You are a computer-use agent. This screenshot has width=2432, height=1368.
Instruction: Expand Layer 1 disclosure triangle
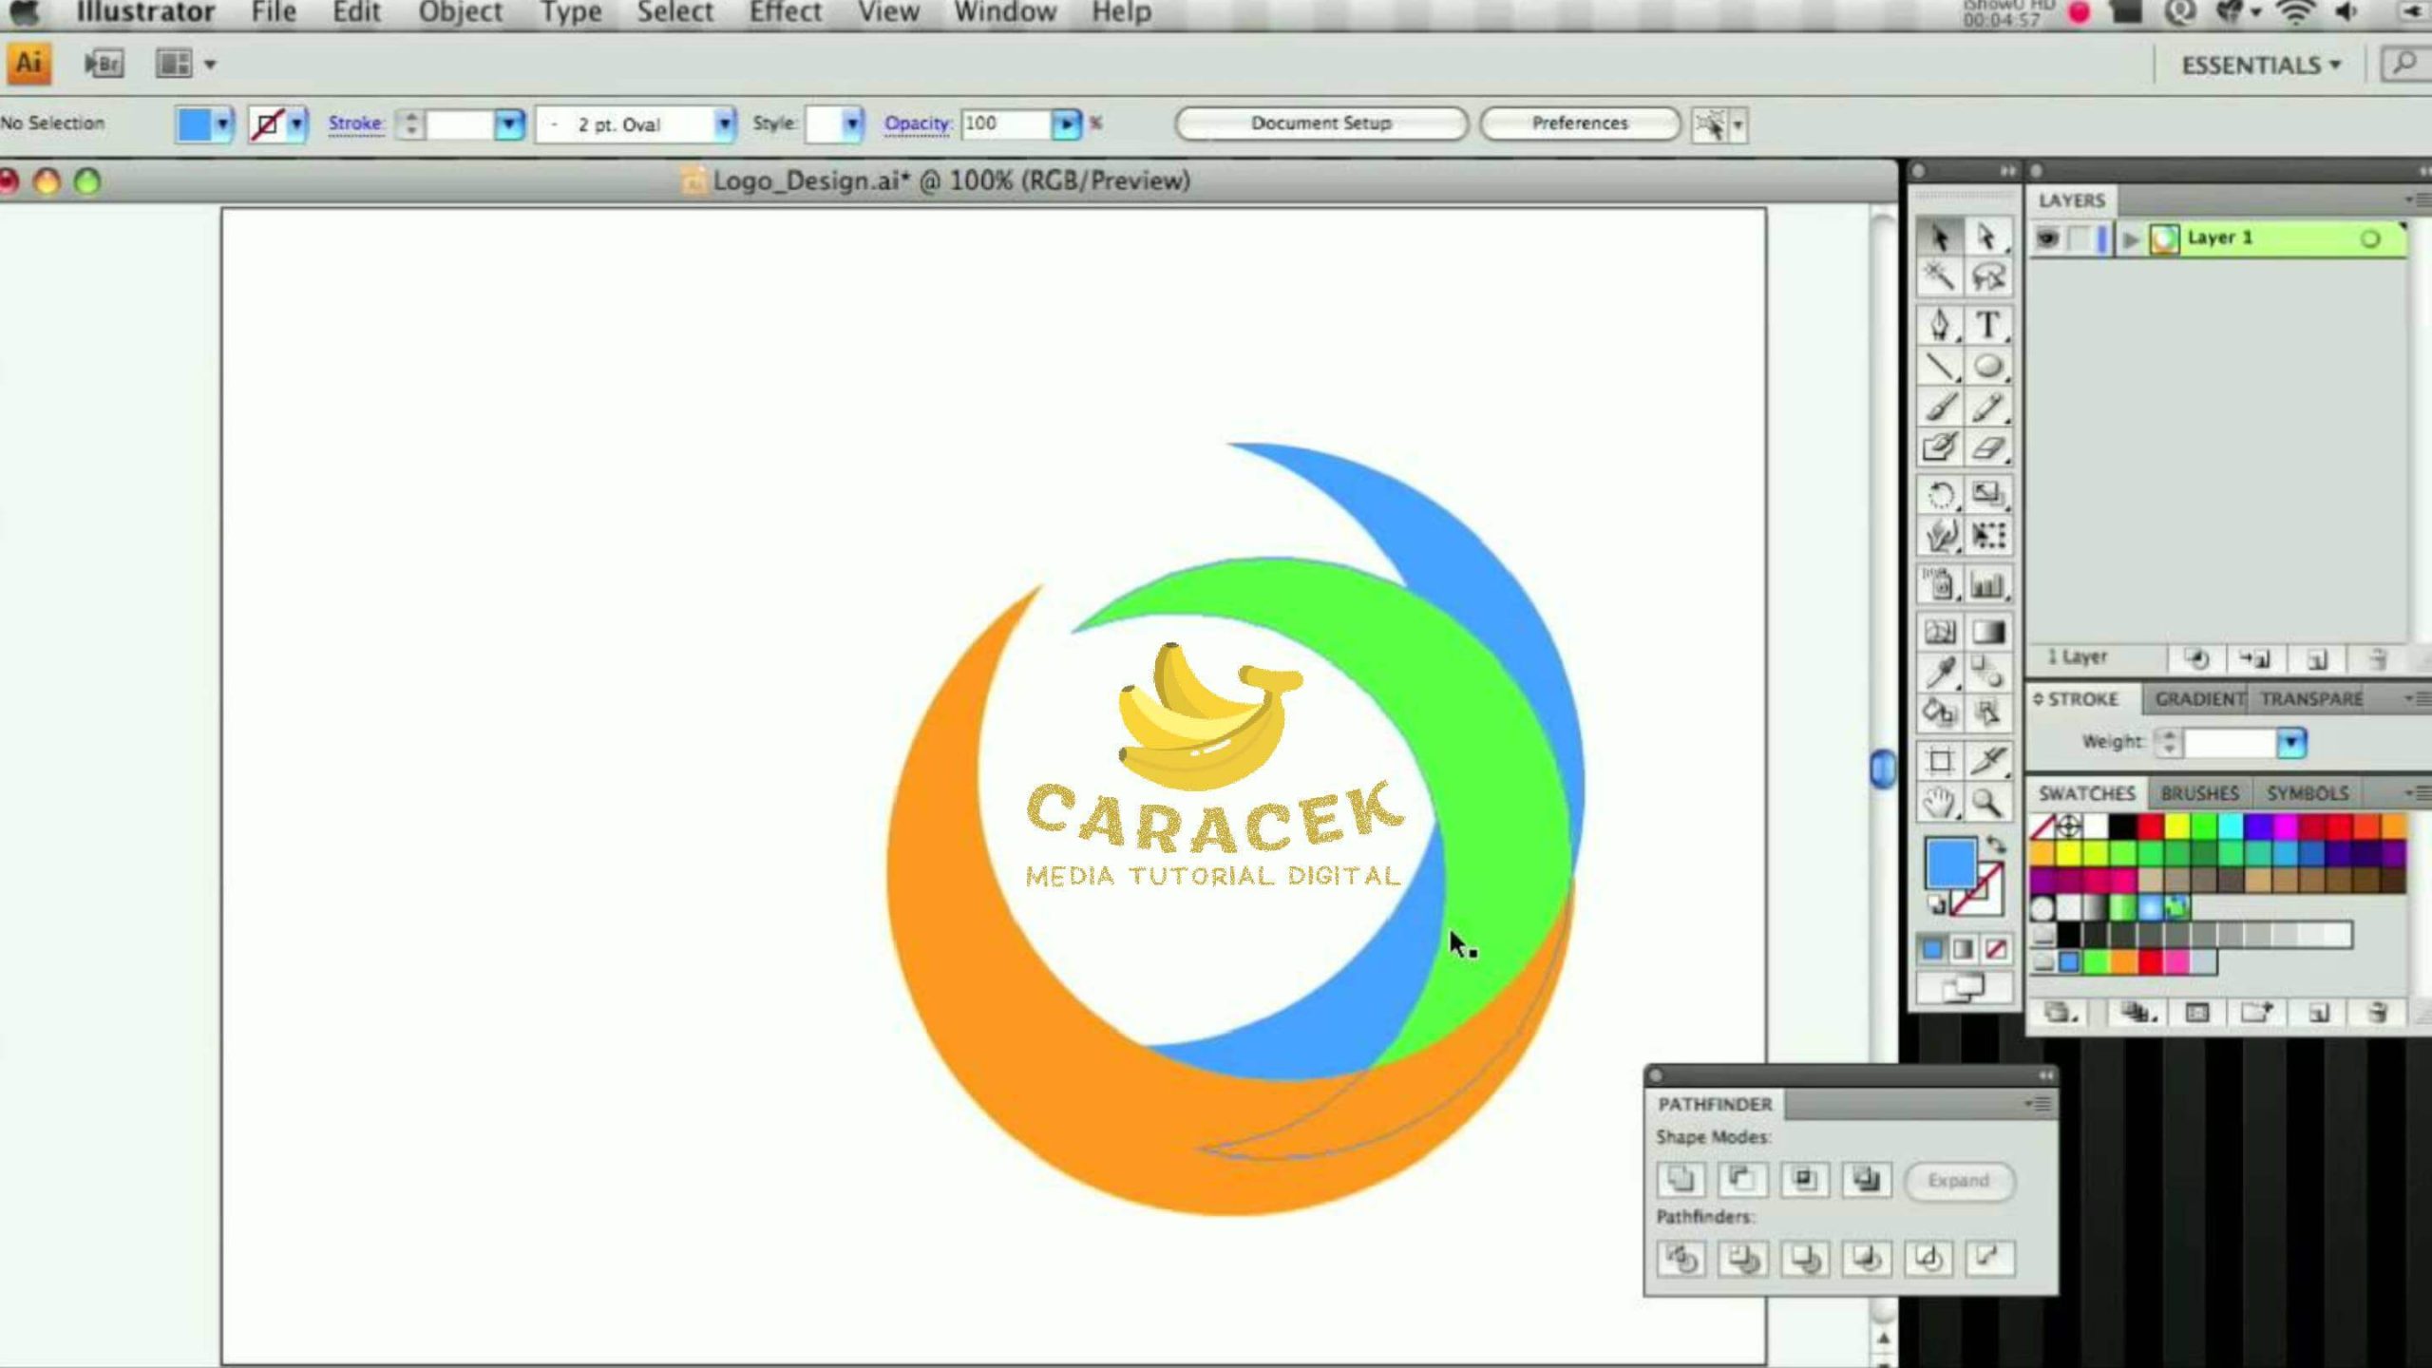coord(2131,239)
